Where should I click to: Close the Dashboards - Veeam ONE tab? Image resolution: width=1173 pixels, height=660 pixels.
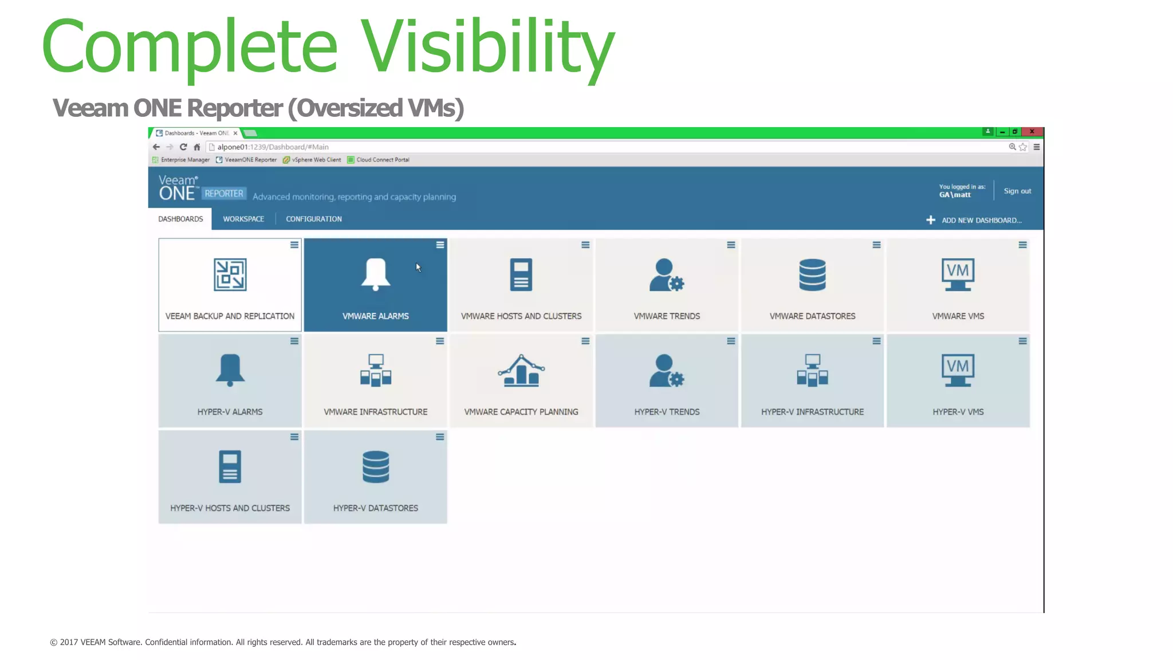235,133
